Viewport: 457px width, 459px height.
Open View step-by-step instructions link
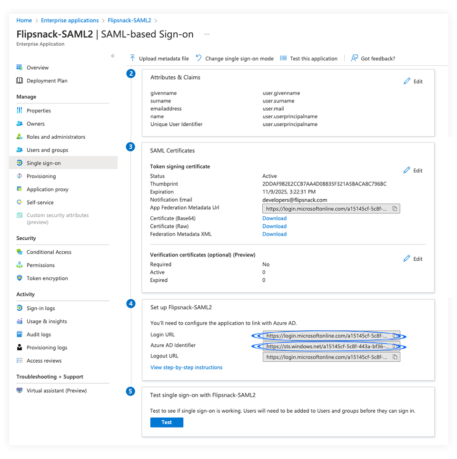pos(186,367)
